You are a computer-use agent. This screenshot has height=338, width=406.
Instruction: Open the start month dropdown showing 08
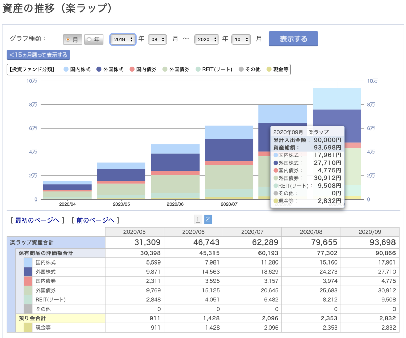point(158,40)
